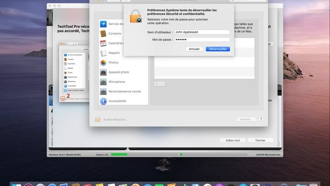The width and height of the screenshot is (330, 186).
Task: Click Aidez-moi in the TechTool Pro window
Action: (233, 140)
